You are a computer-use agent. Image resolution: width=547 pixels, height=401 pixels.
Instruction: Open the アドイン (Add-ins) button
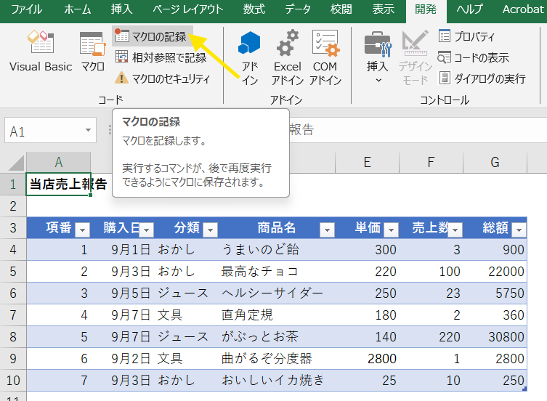coord(249,58)
